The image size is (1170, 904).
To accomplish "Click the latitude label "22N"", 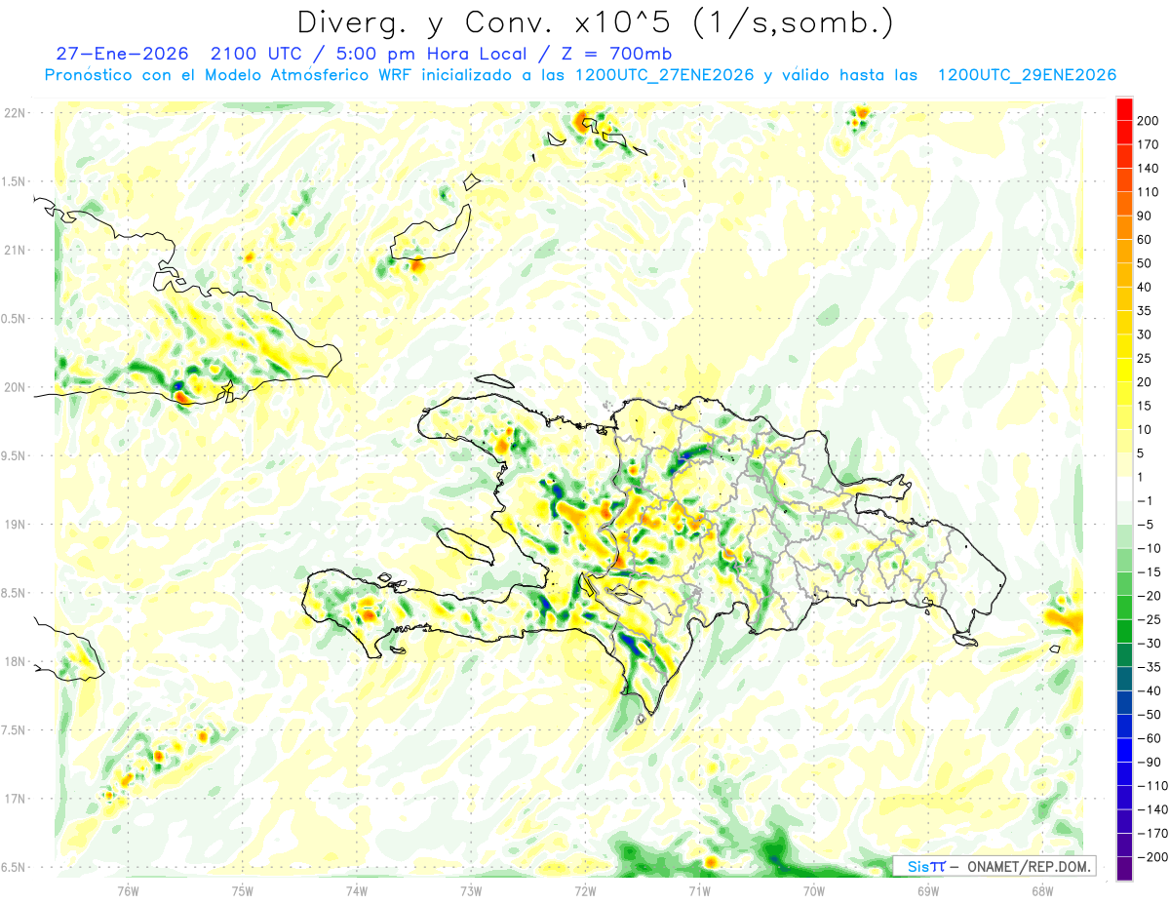I will coord(15,113).
